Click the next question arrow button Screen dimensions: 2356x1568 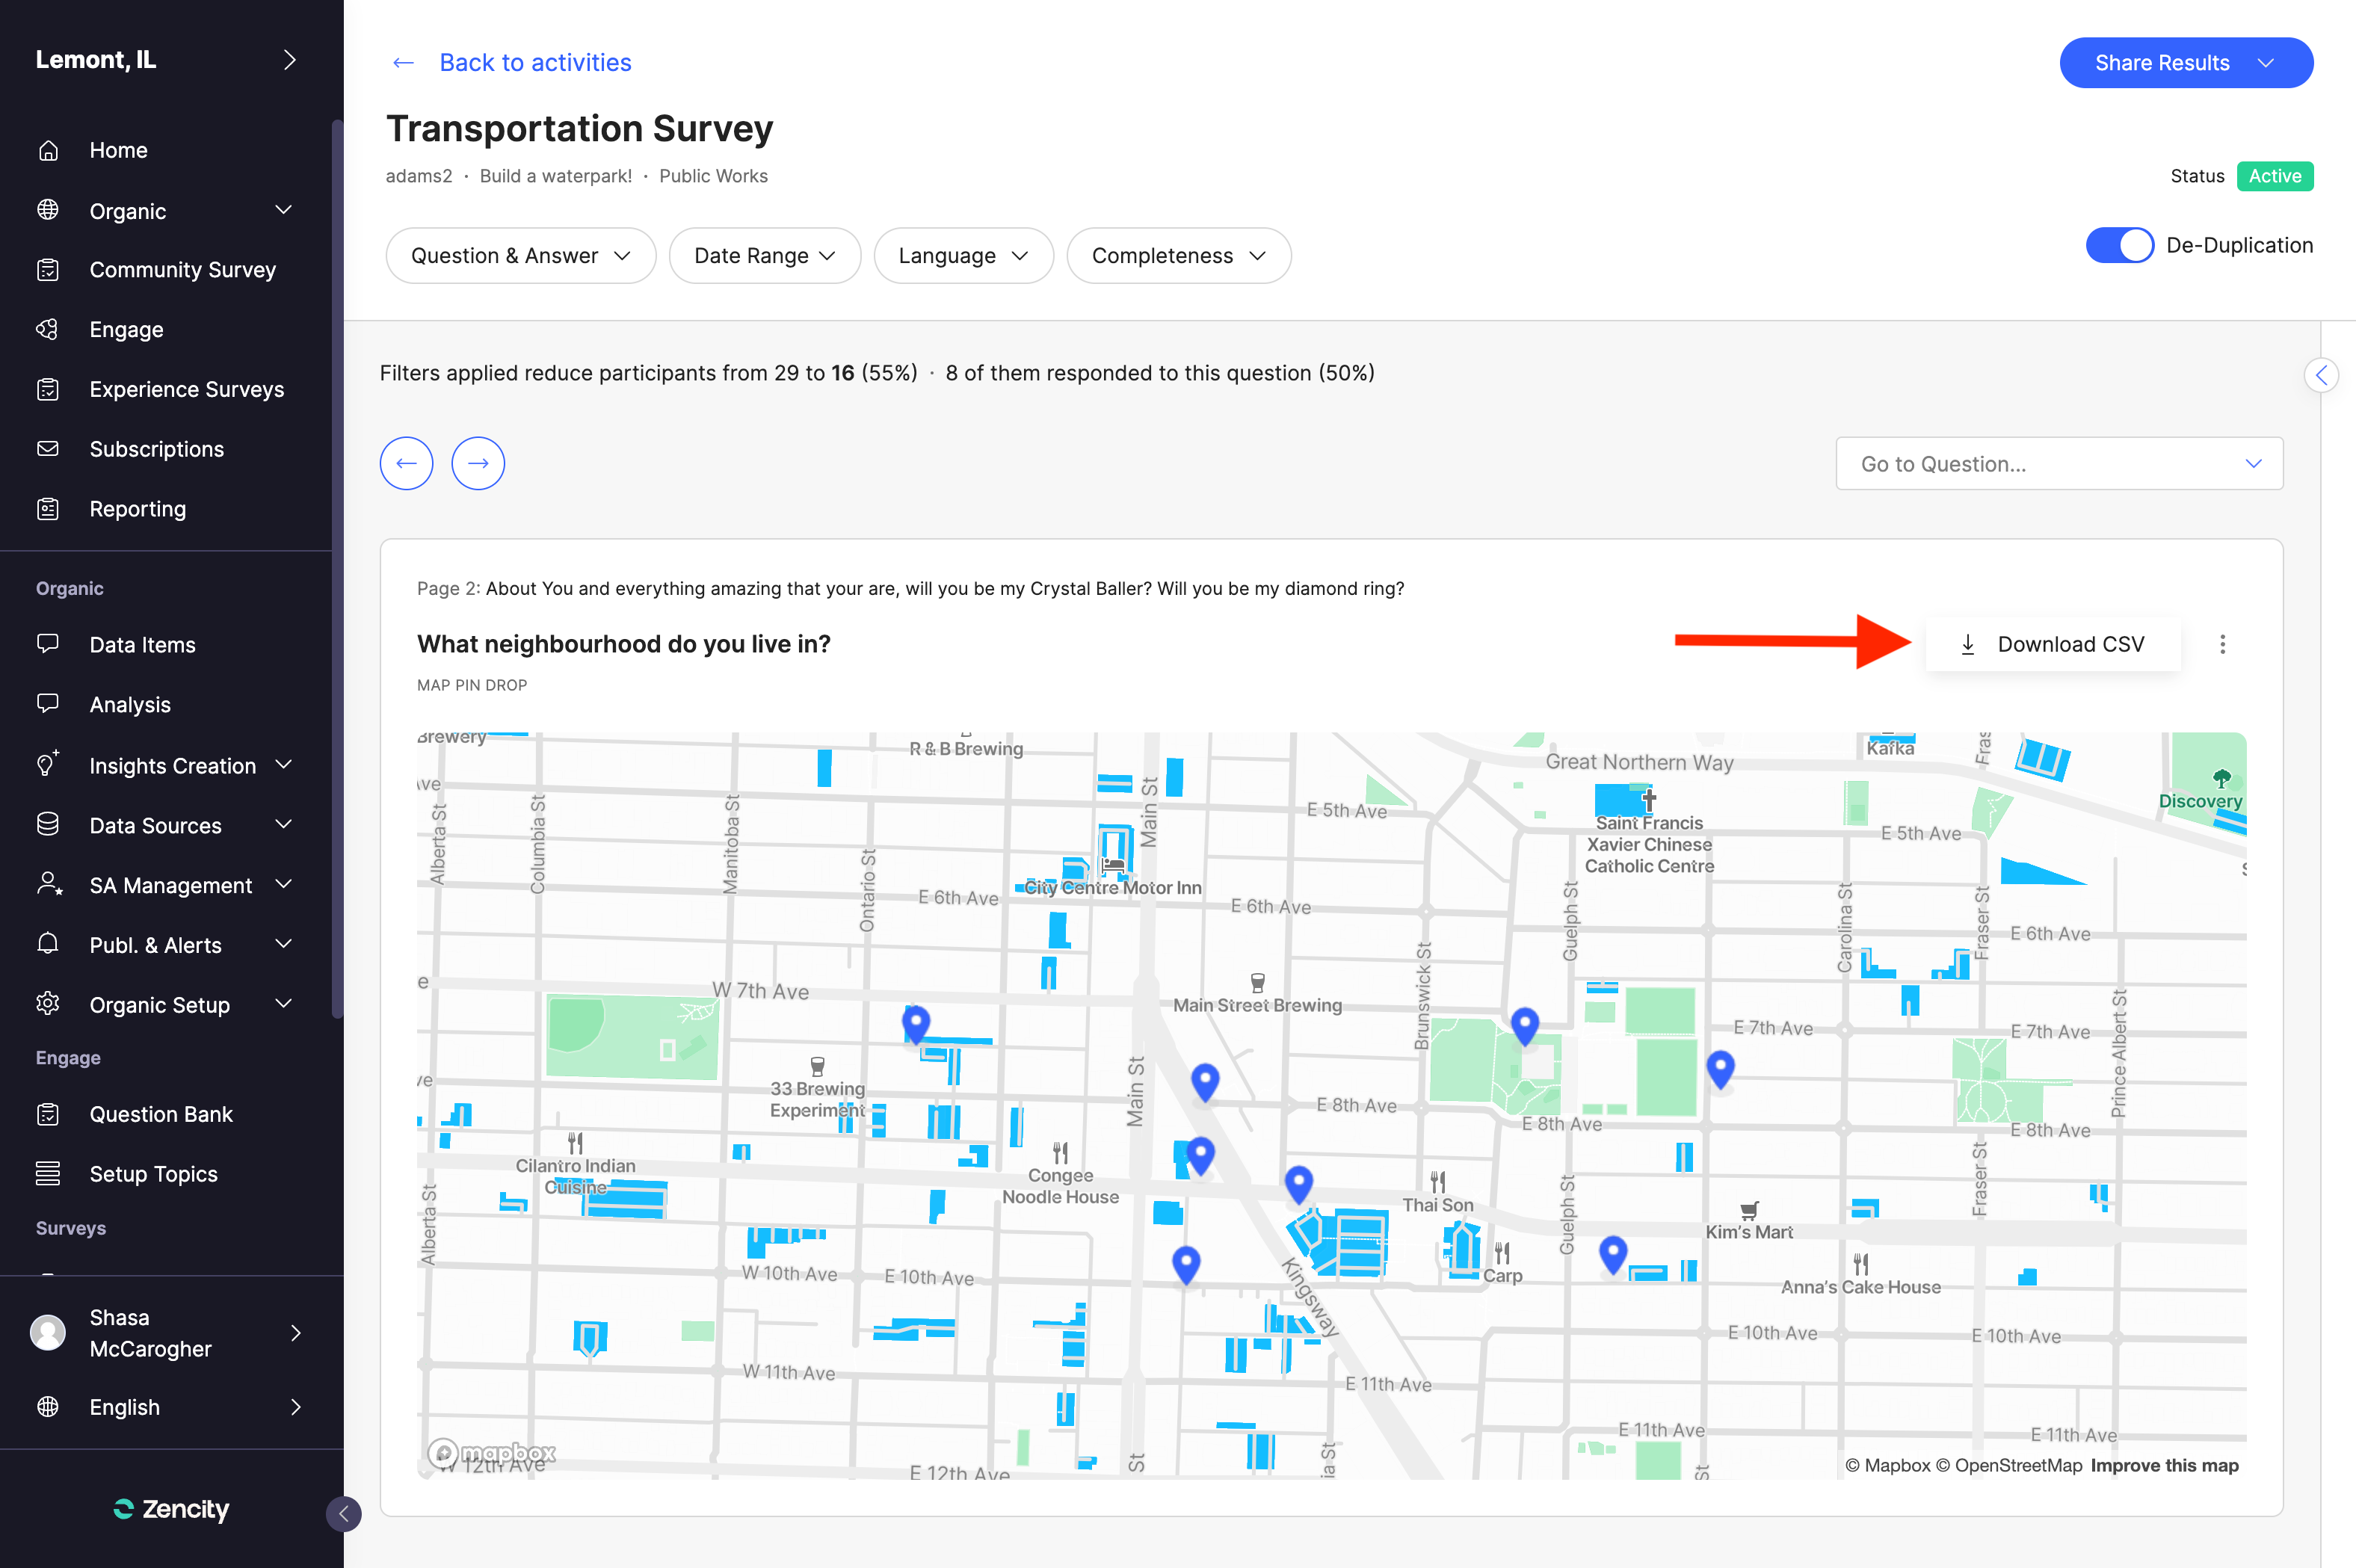pyautogui.click(x=478, y=463)
